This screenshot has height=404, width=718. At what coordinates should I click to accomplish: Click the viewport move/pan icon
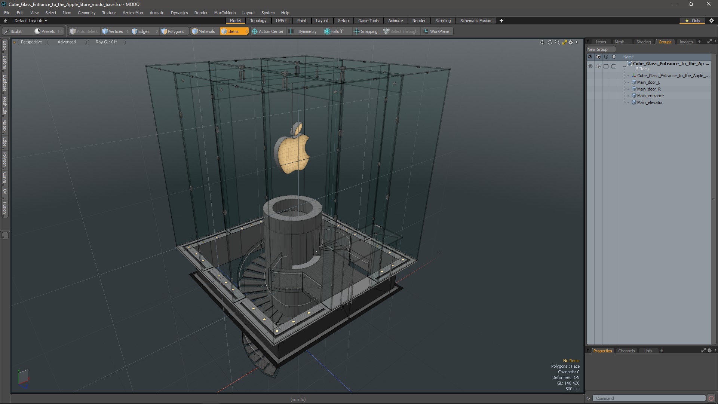click(x=542, y=42)
